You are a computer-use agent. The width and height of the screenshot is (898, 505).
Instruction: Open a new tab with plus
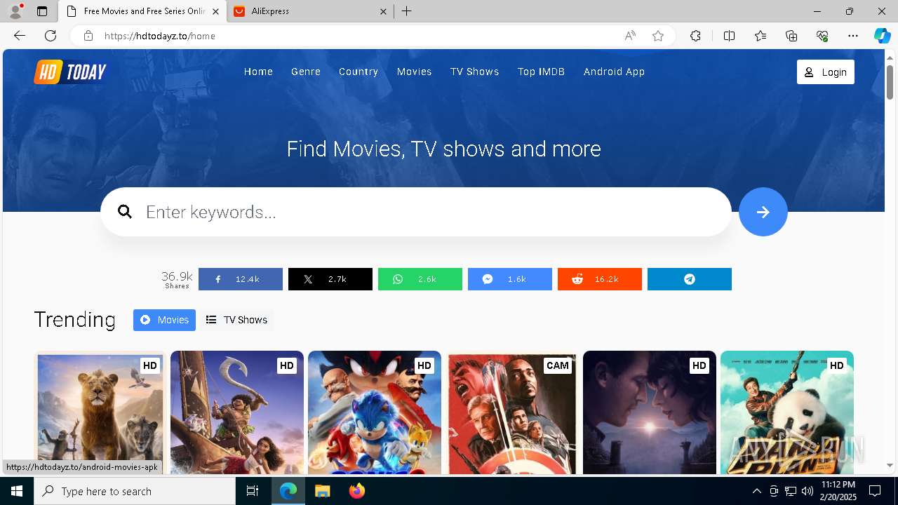pyautogui.click(x=407, y=11)
